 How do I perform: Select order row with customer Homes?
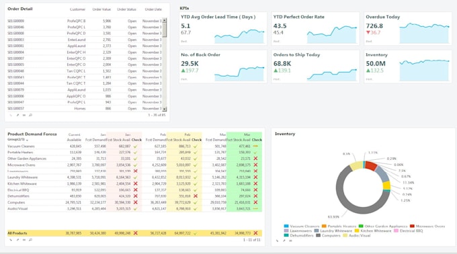(x=85, y=108)
